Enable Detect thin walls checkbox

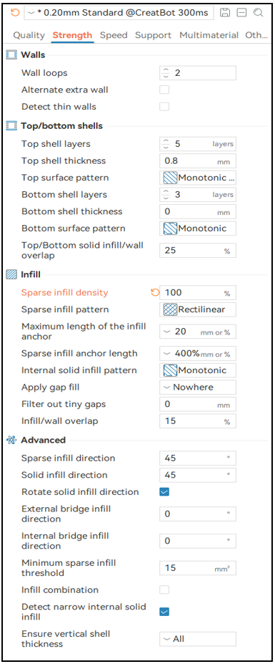click(x=164, y=107)
